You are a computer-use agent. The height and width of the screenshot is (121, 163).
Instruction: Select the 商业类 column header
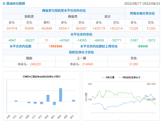coord(73,16)
